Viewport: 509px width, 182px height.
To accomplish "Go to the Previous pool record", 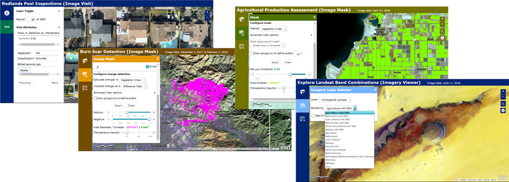I will click(x=25, y=83).
